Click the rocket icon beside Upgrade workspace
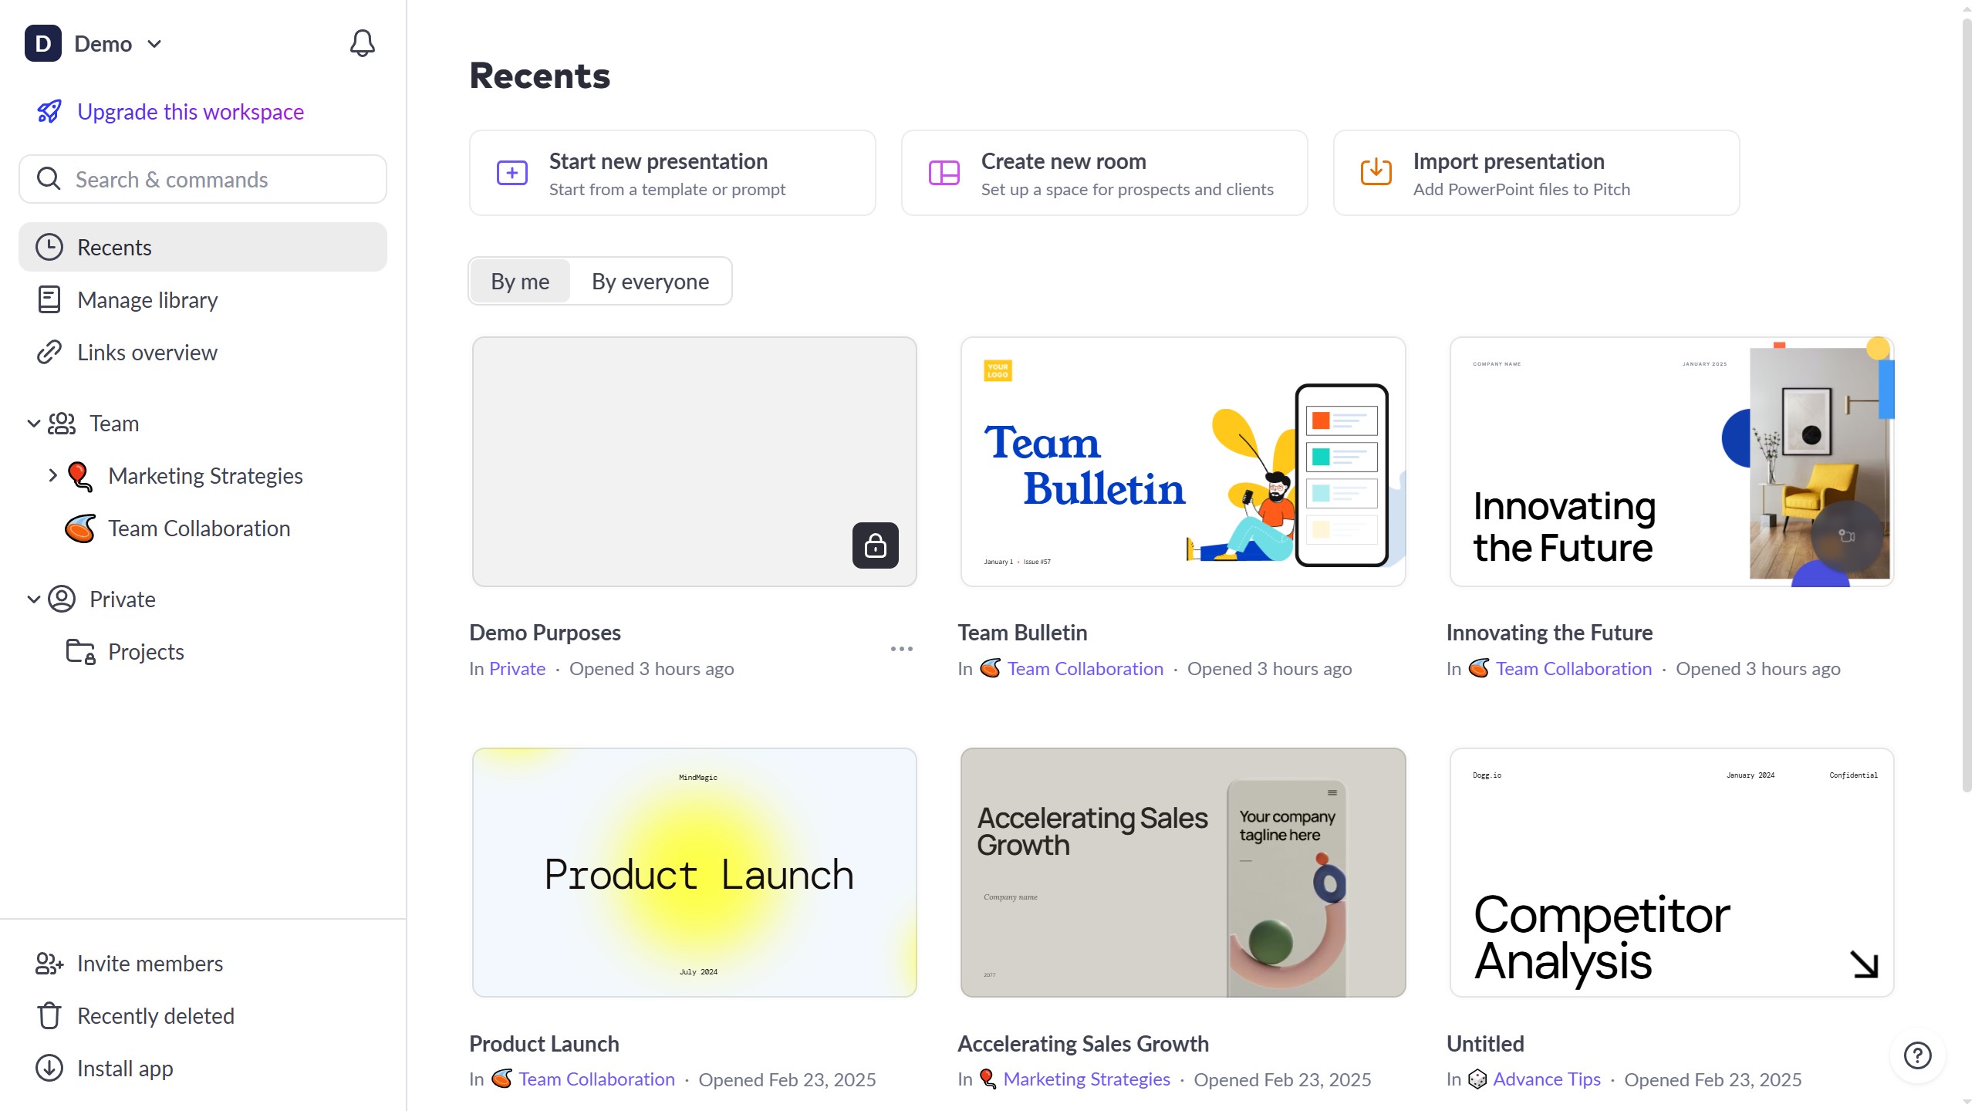1975x1111 pixels. coord(49,112)
